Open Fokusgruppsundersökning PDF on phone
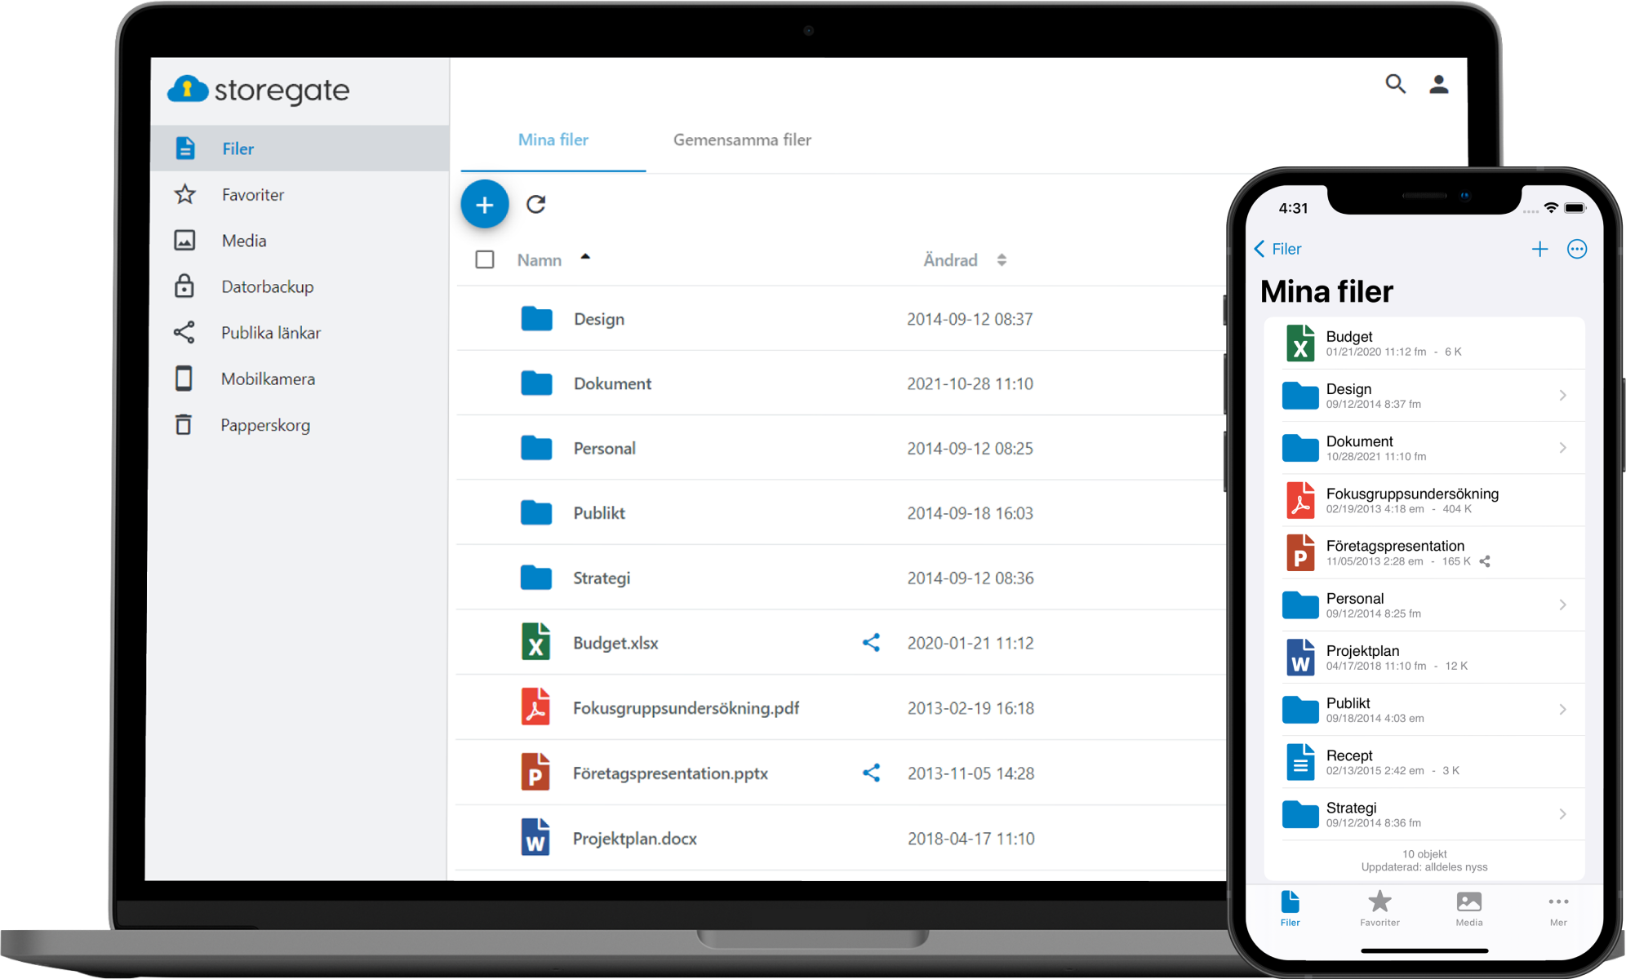1626x979 pixels. pyautogui.click(x=1424, y=500)
